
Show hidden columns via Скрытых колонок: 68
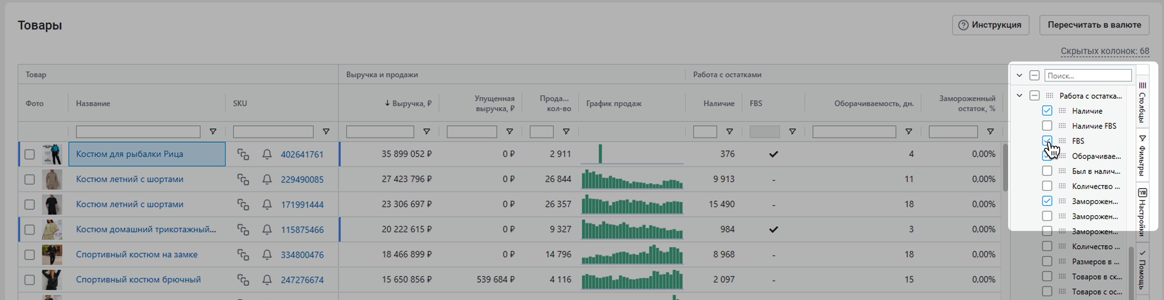pyautogui.click(x=1105, y=51)
